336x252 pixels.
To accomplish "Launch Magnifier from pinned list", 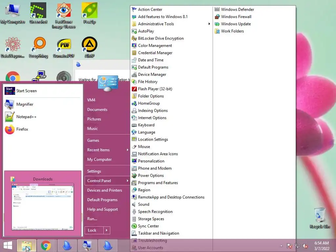I will click(42, 104).
